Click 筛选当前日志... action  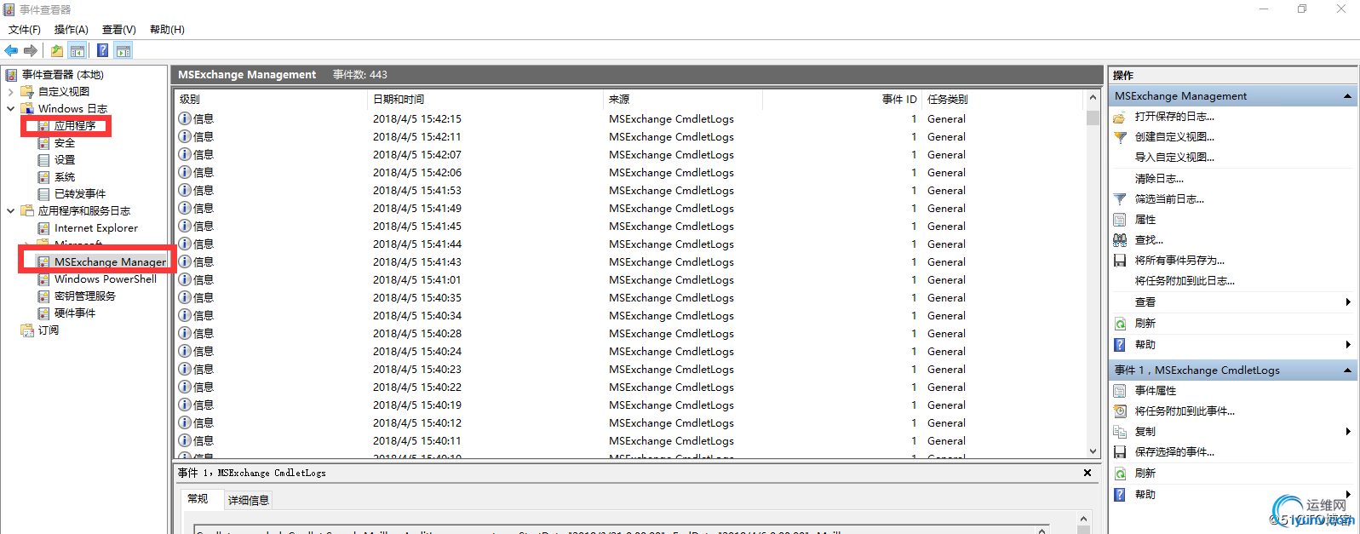tap(1169, 199)
